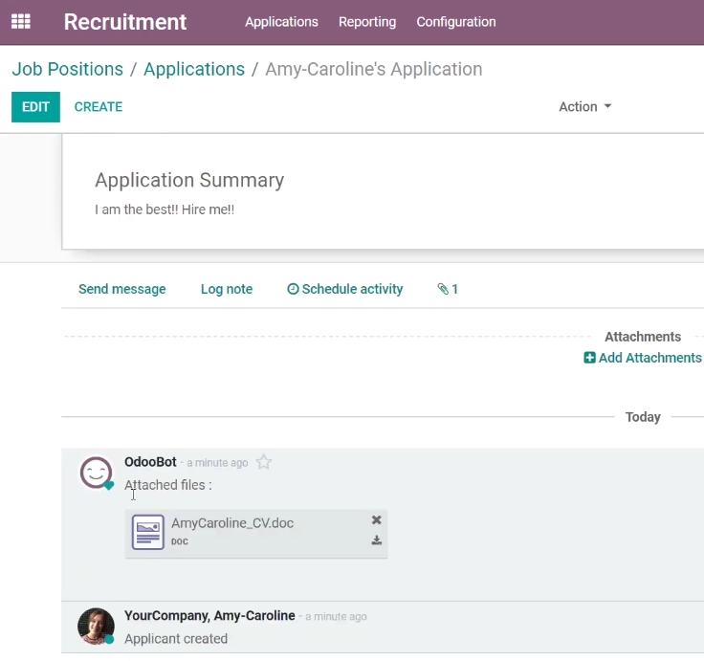Viewport: 704px width, 661px height.
Task: Open the Configuration menu
Action: 456,22
